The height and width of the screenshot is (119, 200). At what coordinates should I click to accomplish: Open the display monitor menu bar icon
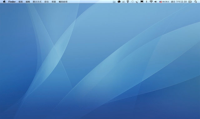(x=142, y=2)
